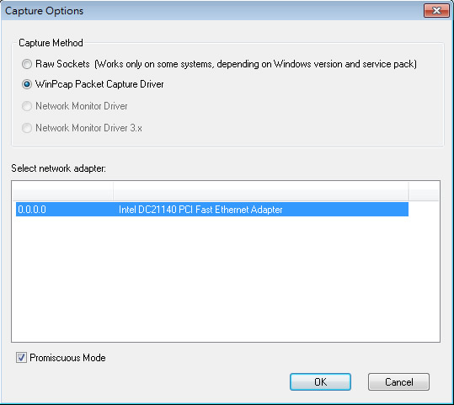Click the Promiscuous Mode label text
Image resolution: width=454 pixels, height=405 pixels.
point(67,358)
